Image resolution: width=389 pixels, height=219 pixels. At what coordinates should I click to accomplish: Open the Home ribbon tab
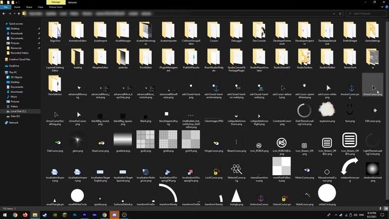[x=17, y=7]
